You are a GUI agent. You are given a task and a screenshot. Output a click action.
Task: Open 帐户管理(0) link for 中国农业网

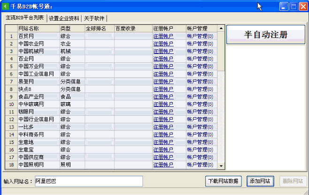(200, 44)
